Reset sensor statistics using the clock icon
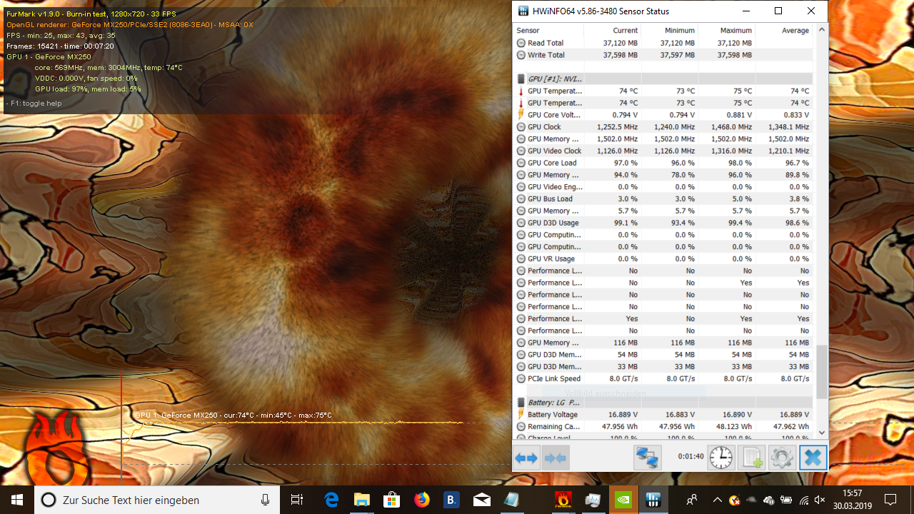 (x=721, y=458)
